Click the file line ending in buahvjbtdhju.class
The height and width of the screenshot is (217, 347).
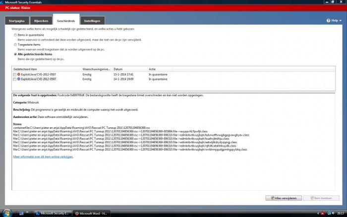(x=121, y=139)
